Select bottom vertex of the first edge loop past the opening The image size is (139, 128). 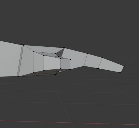pos(84,66)
